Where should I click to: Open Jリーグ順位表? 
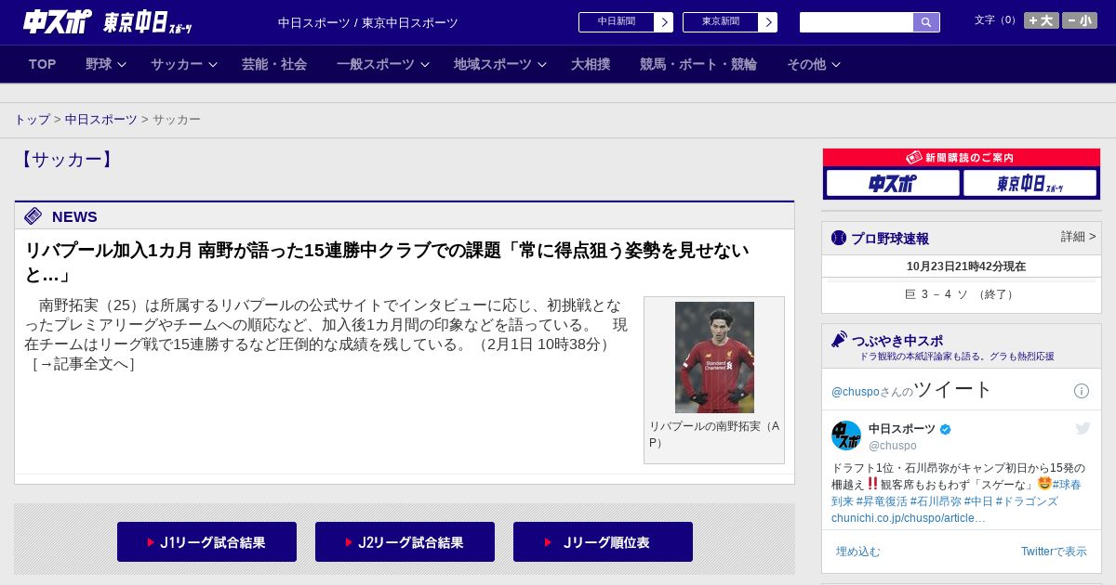click(x=603, y=541)
